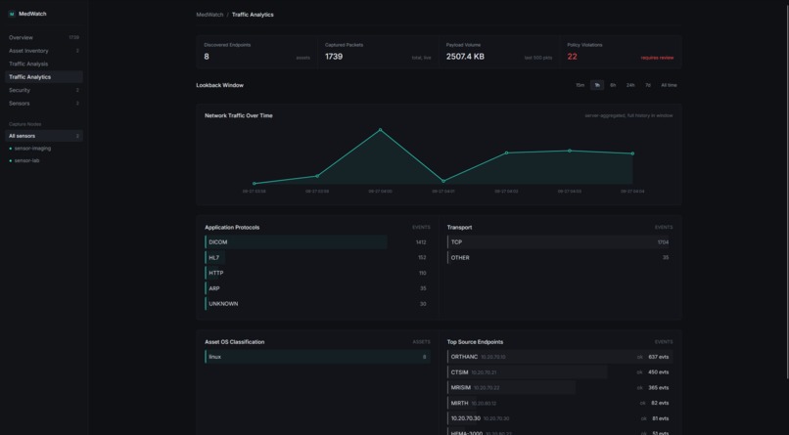Screen dimensions: 789x435
Task: Click the TCP event count 1704
Action: click(x=663, y=242)
